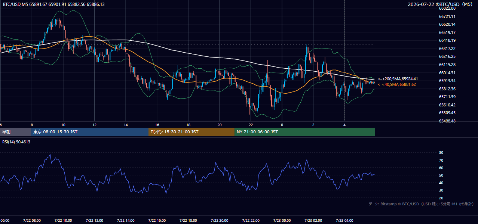Click price axis value 66620.14
The width and height of the screenshot is (478, 224).
[x=447, y=24]
